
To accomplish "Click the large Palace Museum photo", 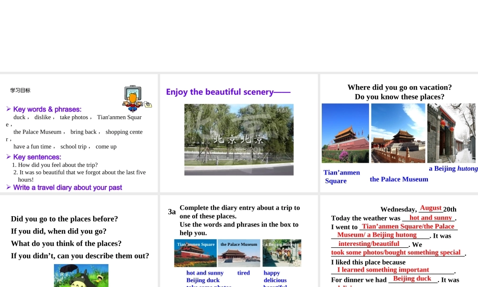I will coord(398,133).
